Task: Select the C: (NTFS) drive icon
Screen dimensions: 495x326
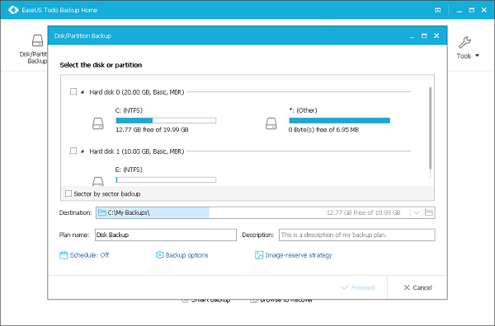Action: 98,123
